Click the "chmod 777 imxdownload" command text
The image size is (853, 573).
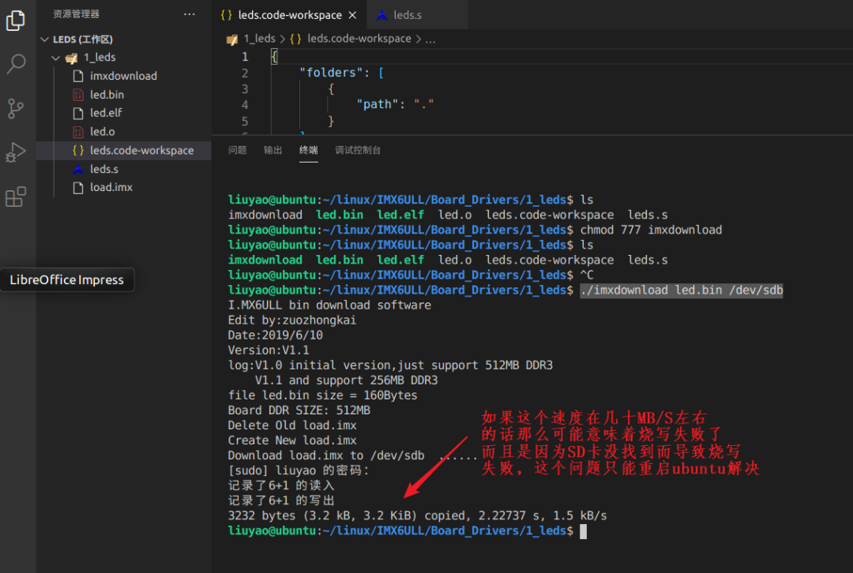tap(651, 230)
